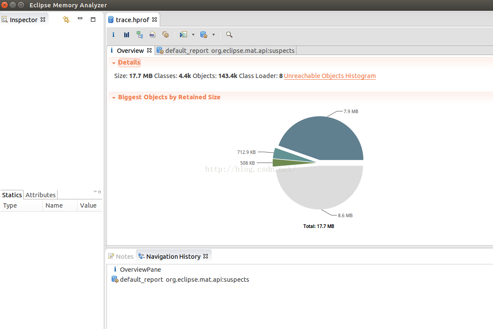Click the window minimize button in title bar
493x329 pixels.
coord(13,5)
